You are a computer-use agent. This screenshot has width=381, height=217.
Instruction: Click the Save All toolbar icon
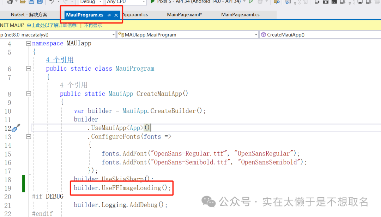tap(40, 2)
